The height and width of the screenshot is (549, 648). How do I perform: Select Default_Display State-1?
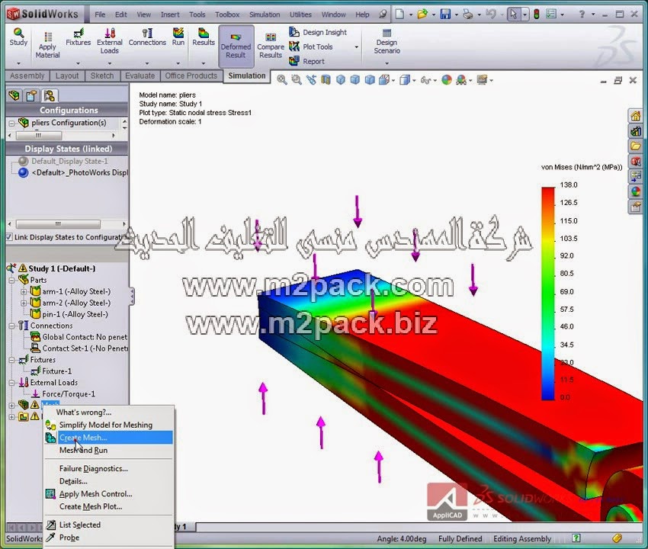[x=69, y=161]
